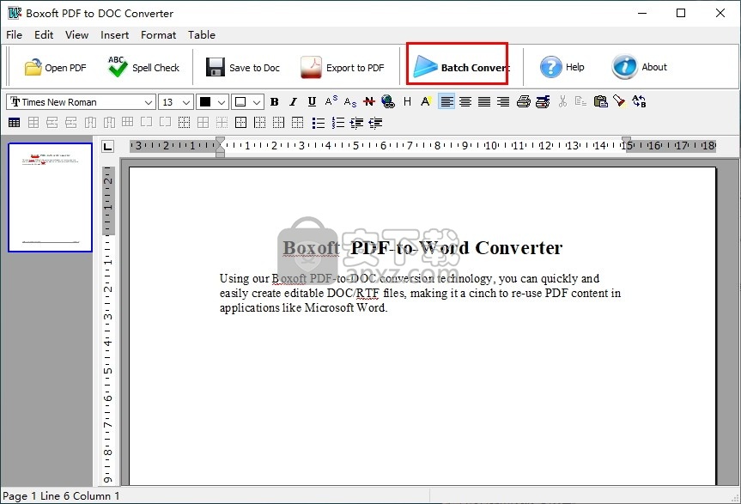Click the Copy icon

click(x=580, y=101)
